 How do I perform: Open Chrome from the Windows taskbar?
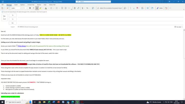(x=39, y=102)
